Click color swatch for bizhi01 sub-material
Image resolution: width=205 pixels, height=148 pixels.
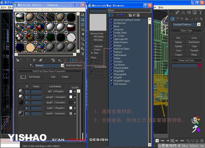71,113
